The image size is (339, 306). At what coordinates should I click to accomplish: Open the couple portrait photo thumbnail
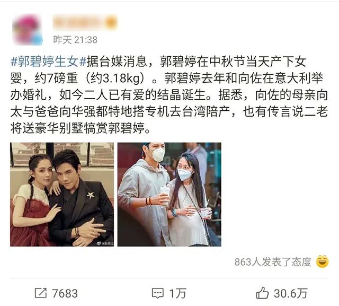pyautogui.click(x=62, y=194)
